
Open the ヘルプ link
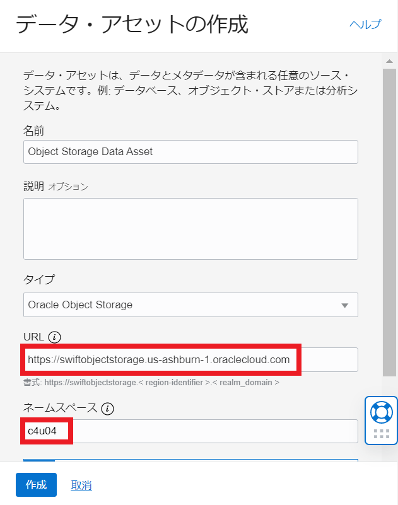click(x=365, y=25)
